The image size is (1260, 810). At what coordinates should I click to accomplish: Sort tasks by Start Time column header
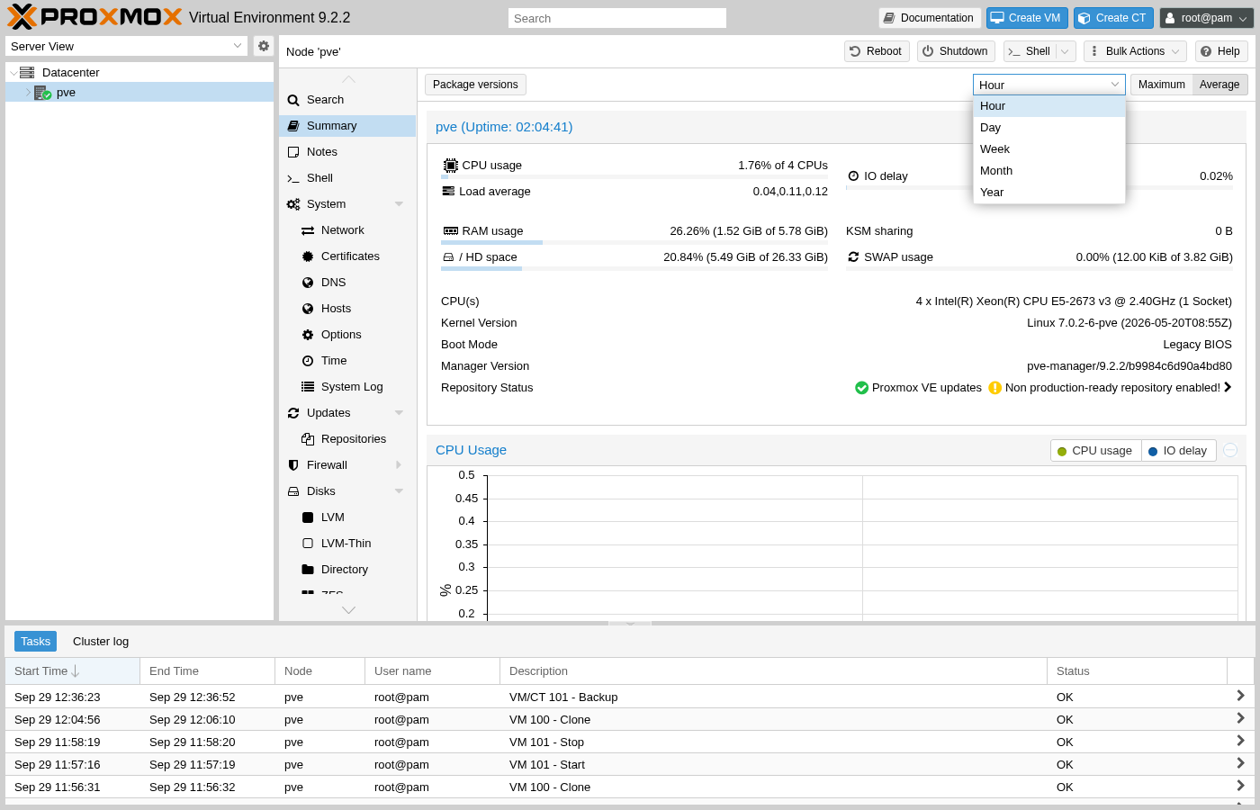[x=73, y=671]
